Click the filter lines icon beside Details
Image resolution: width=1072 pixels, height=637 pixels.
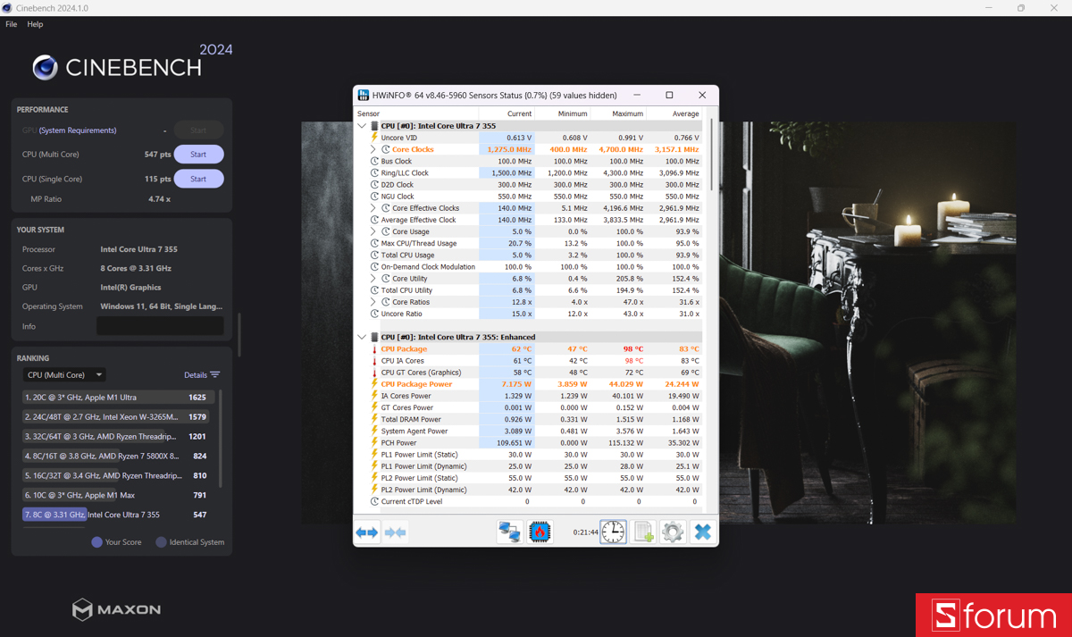point(214,375)
